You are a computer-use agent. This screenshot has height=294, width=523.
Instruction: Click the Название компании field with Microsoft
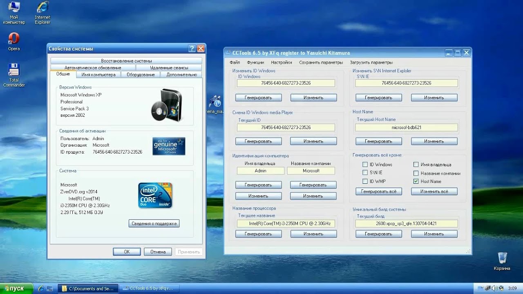tap(311, 171)
